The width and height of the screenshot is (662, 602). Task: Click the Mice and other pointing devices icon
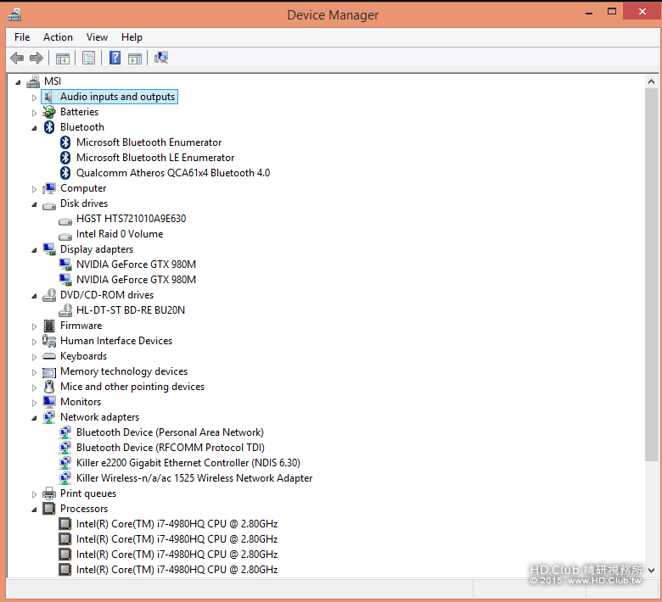[x=49, y=387]
